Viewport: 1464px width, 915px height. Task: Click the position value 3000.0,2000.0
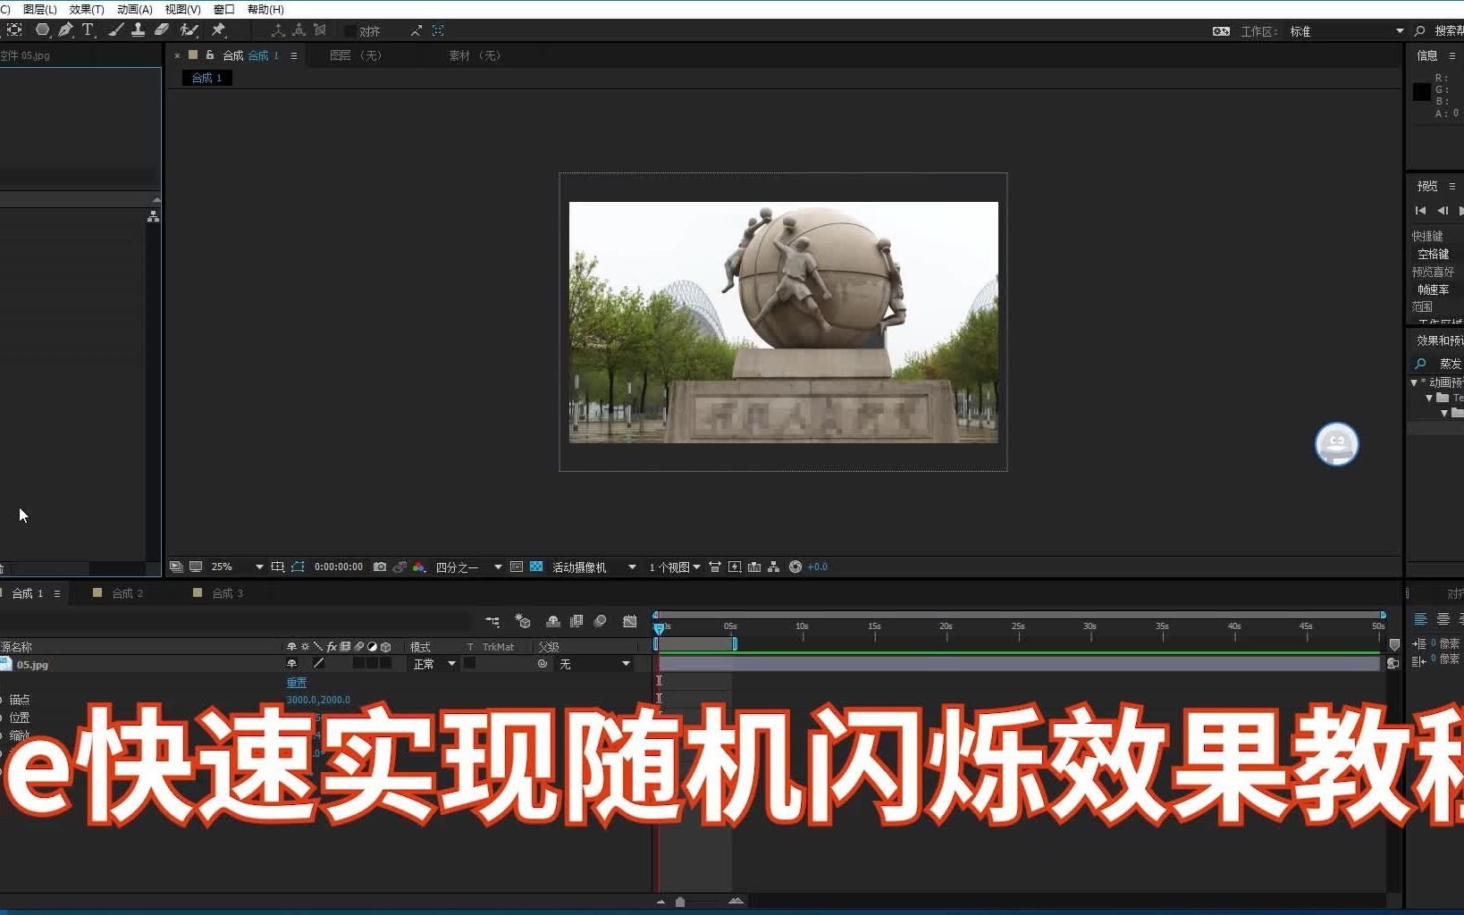click(x=319, y=700)
